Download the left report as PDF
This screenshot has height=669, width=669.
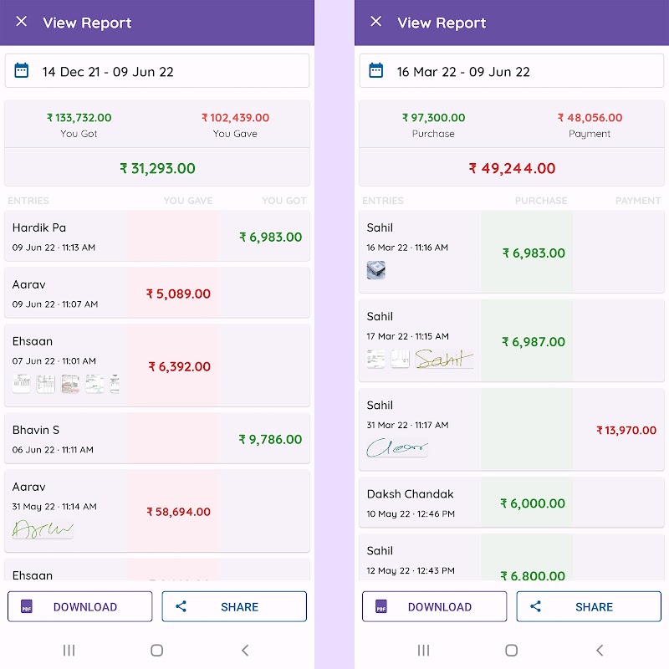[x=80, y=606]
